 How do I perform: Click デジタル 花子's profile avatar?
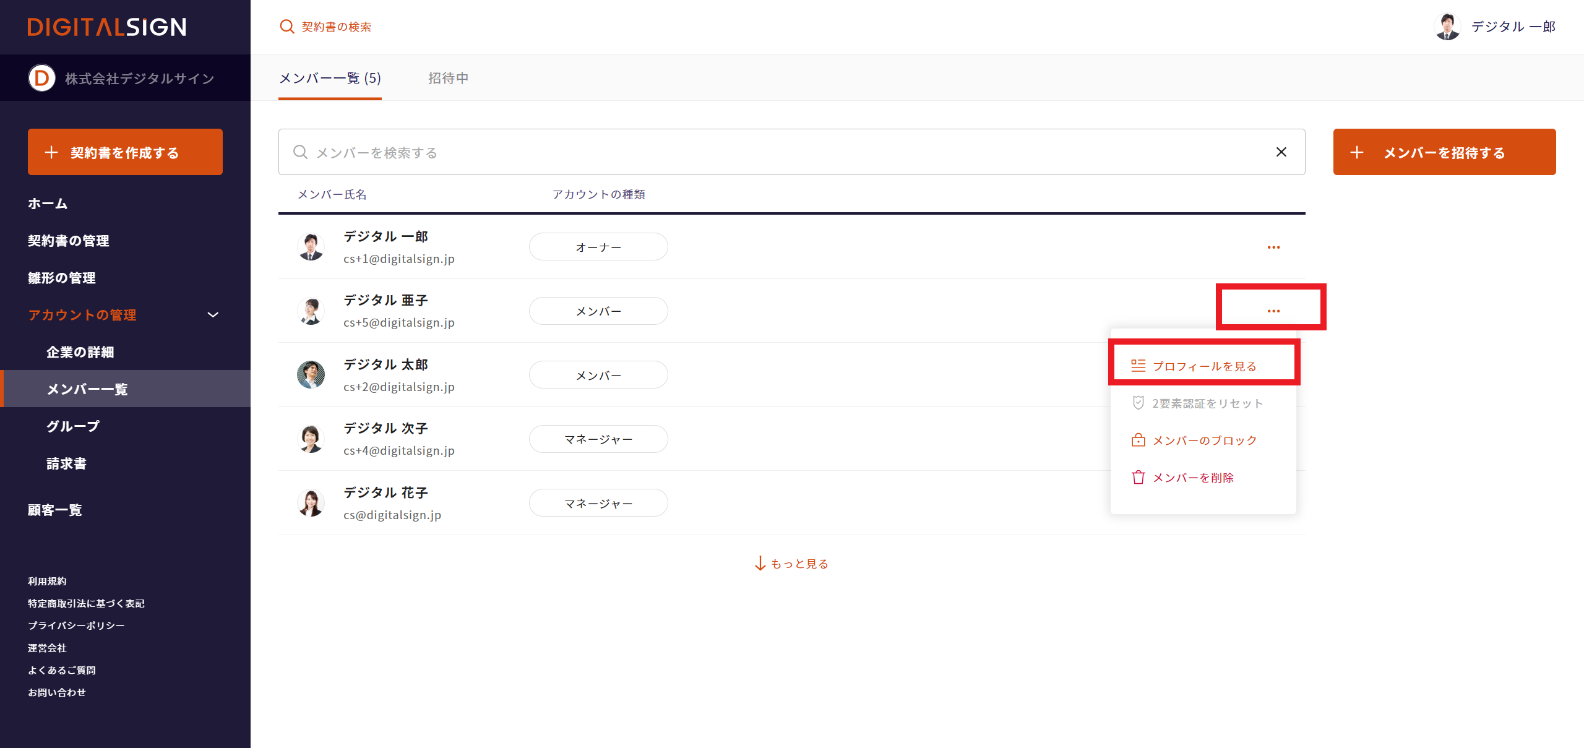point(311,503)
